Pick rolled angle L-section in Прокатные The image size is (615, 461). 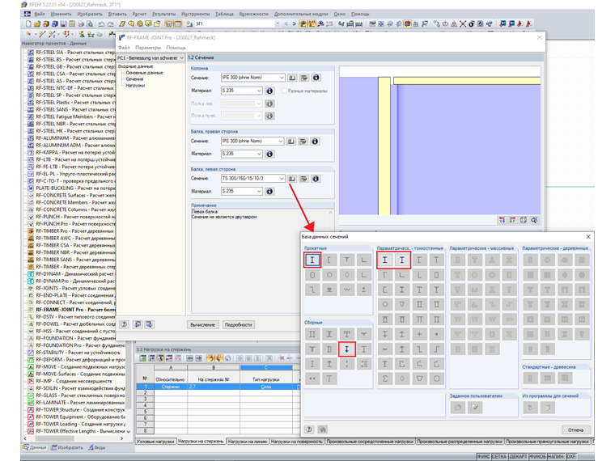pyautogui.click(x=364, y=260)
